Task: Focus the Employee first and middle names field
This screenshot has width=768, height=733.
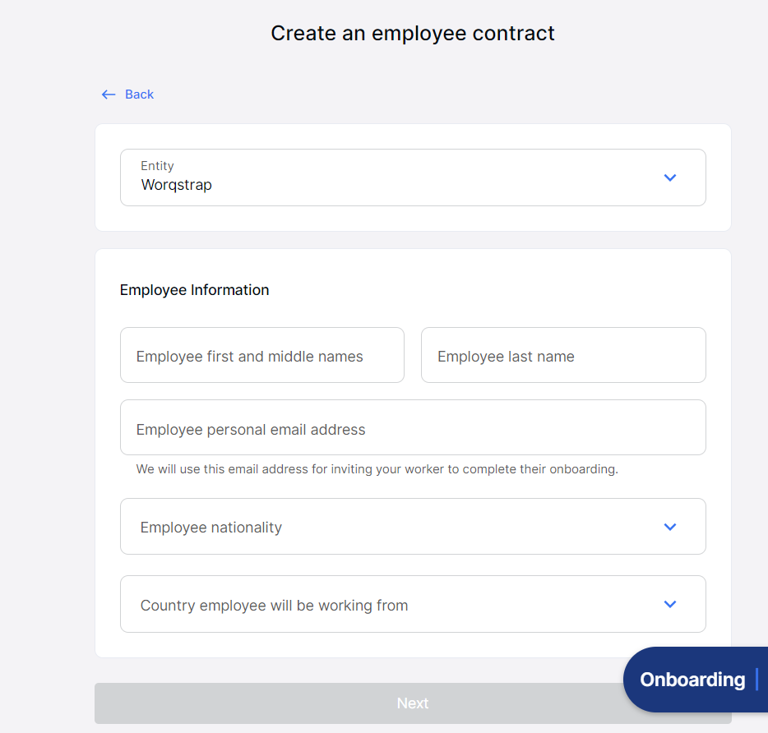Action: pyautogui.click(x=261, y=356)
